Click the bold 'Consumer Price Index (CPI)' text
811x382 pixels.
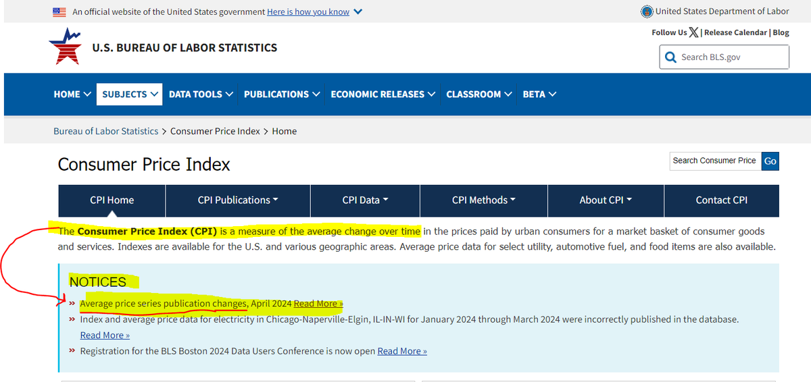[147, 231]
